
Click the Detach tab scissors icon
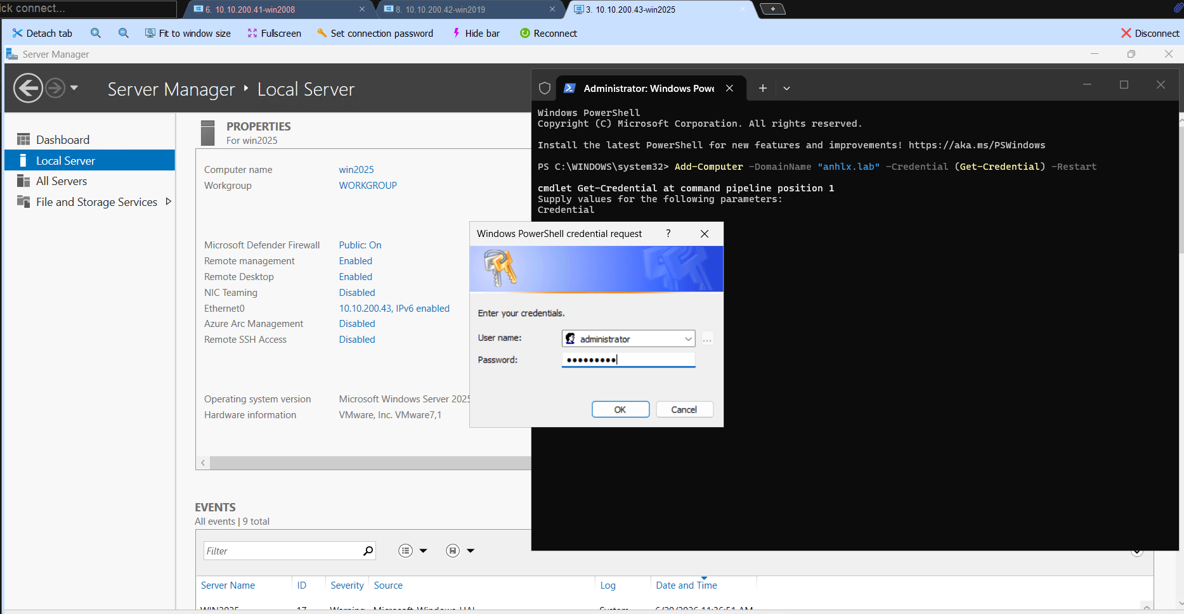click(x=17, y=33)
